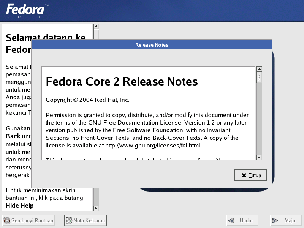
Task: Open release notes with Nota Keluaran
Action: tap(89, 220)
